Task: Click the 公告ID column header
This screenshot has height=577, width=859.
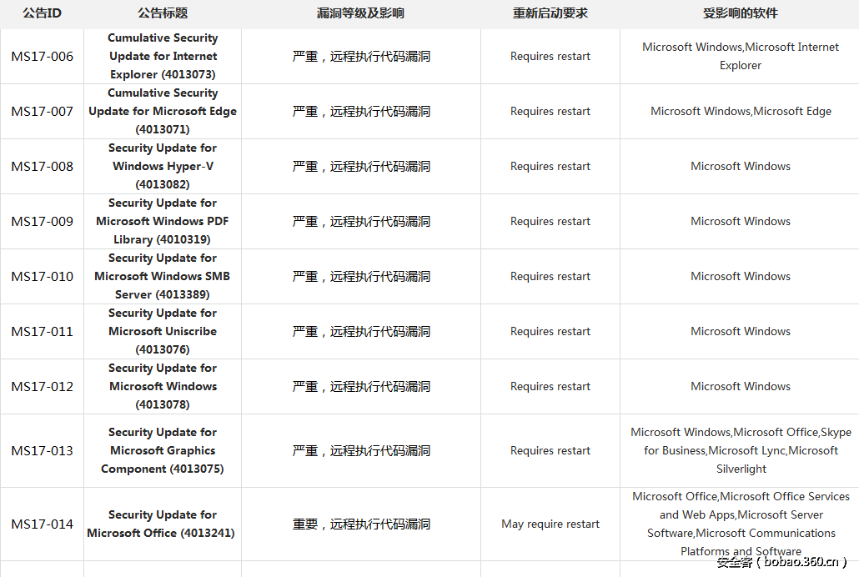Action: [43, 13]
